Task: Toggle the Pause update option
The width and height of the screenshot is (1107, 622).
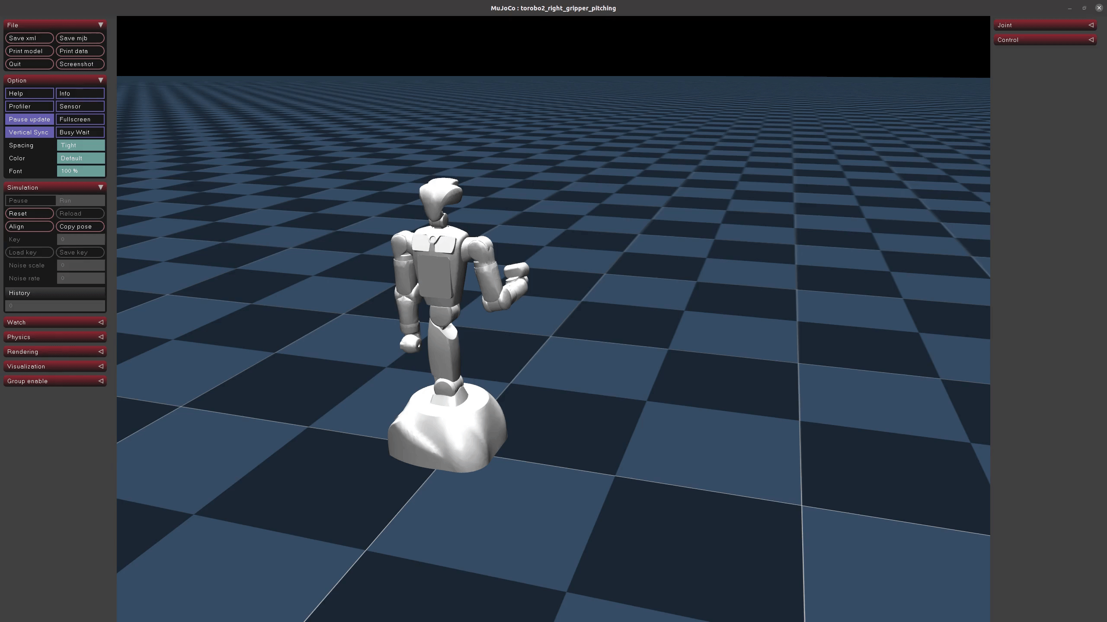Action: [29, 119]
